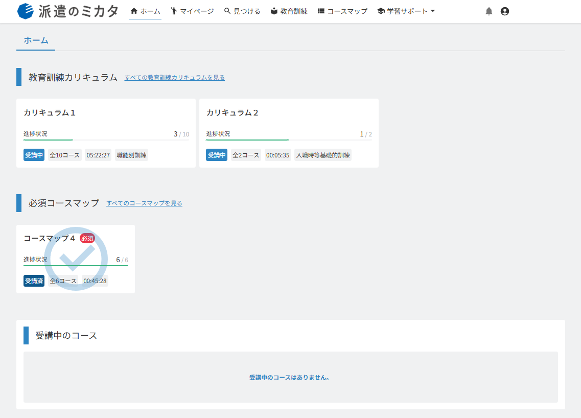The width and height of the screenshot is (581, 418).
Task: Open the コースマップ４ card title
Action: click(50, 238)
